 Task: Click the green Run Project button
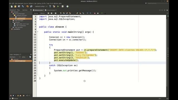click(58, 6)
